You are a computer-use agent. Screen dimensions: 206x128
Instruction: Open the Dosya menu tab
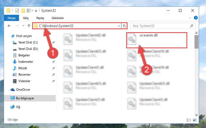tap(12, 18)
